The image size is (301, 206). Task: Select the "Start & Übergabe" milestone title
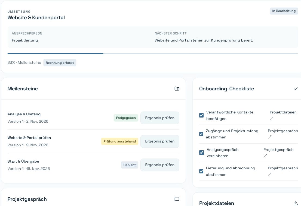click(23, 161)
